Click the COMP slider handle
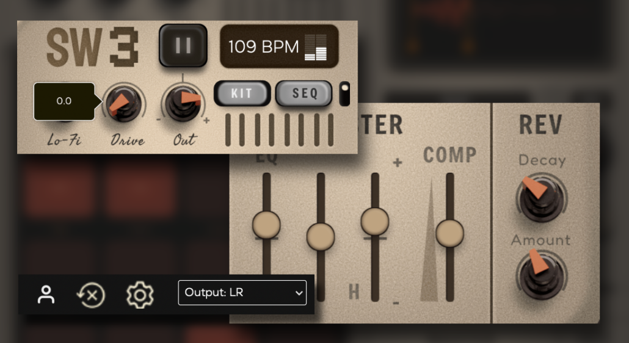The width and height of the screenshot is (629, 343). point(449,233)
